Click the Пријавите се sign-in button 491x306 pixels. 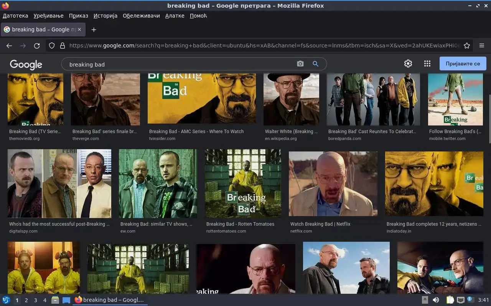pos(463,63)
